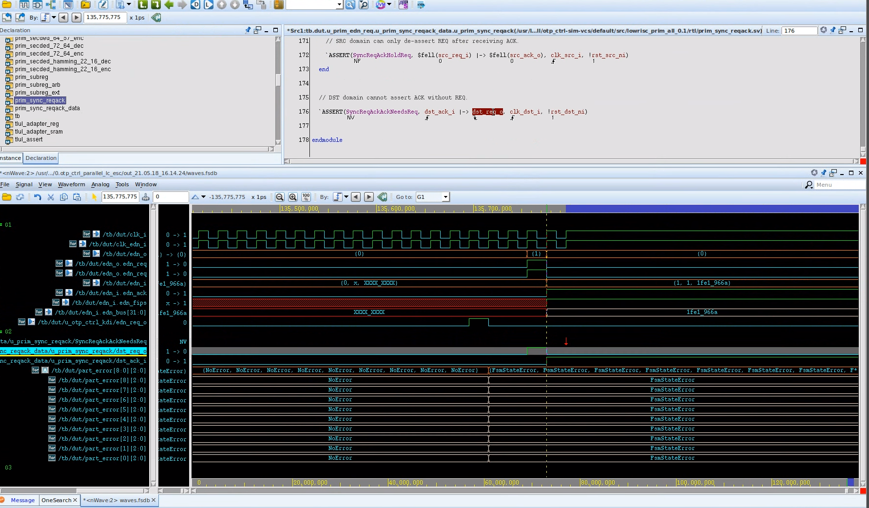This screenshot has height=508, width=869.
Task: Open the Goto G1 dropdown in nWave
Action: 445,197
